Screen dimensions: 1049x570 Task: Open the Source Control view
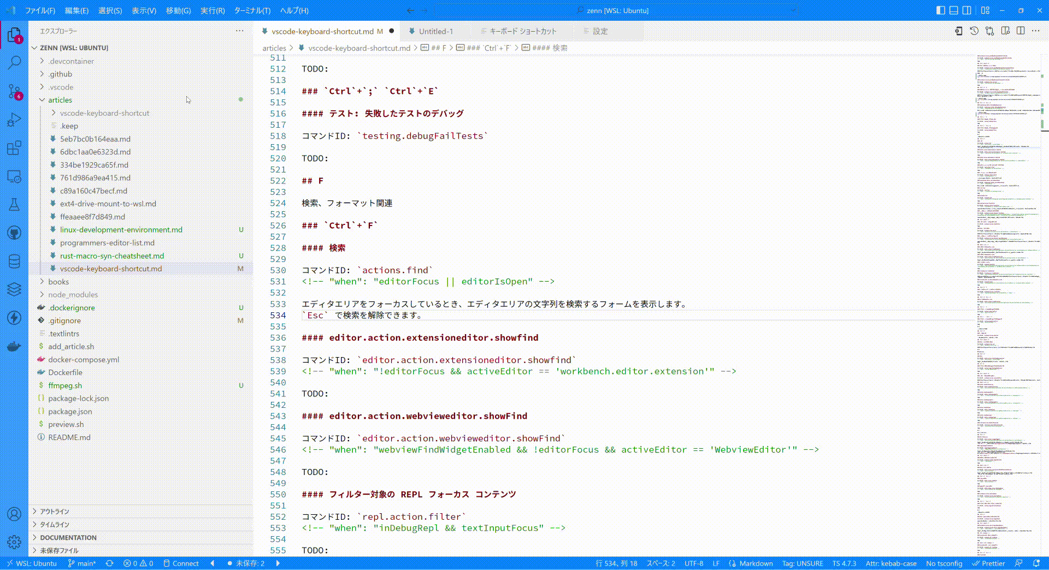(x=14, y=91)
